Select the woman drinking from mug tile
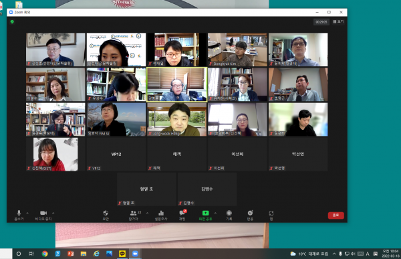The height and width of the screenshot is (259, 401). pos(55,119)
